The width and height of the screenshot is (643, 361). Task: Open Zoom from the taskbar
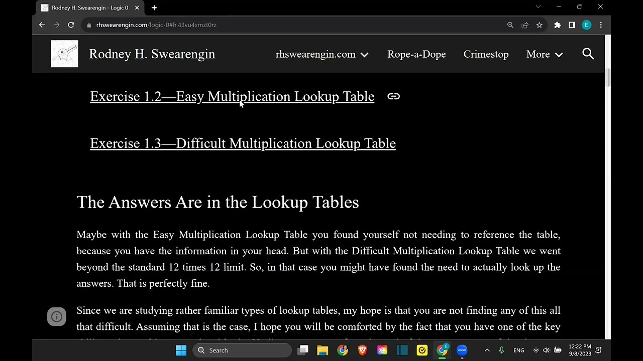coord(462,350)
